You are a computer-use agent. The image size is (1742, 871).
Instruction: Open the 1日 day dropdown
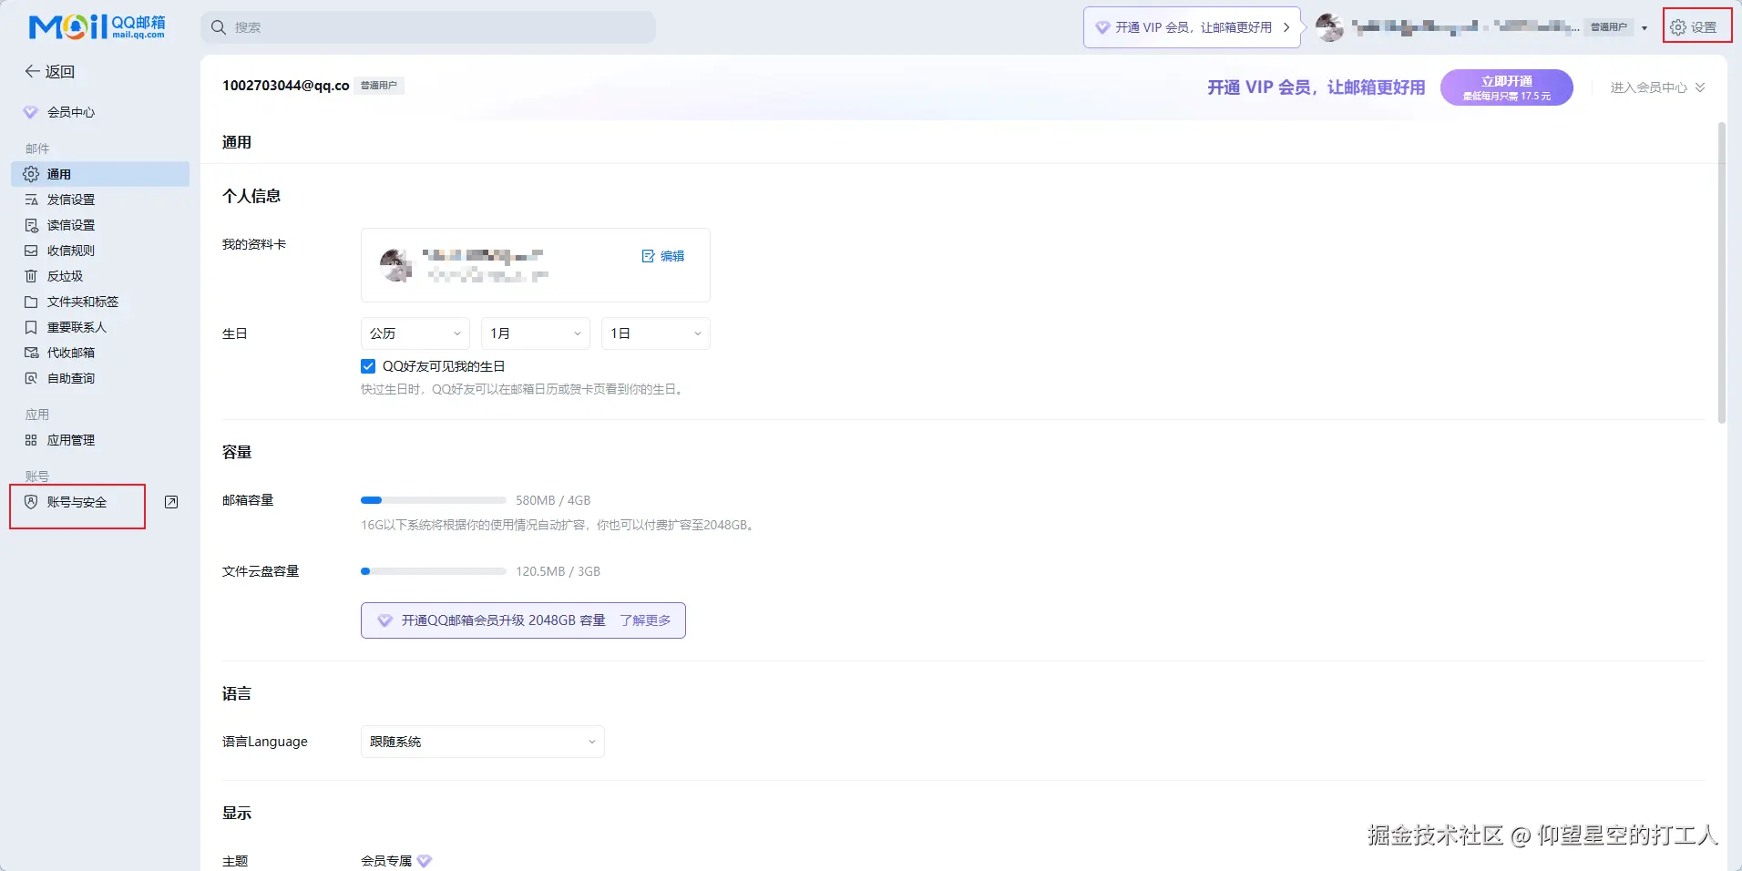point(656,333)
